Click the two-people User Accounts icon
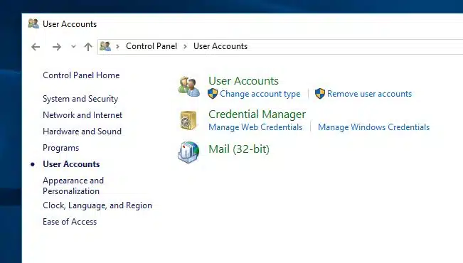 pyautogui.click(x=189, y=87)
